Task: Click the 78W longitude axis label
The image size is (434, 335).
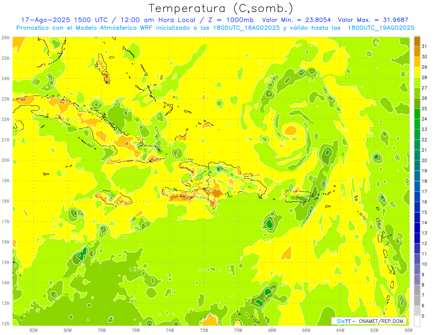Action: [x=102, y=330]
